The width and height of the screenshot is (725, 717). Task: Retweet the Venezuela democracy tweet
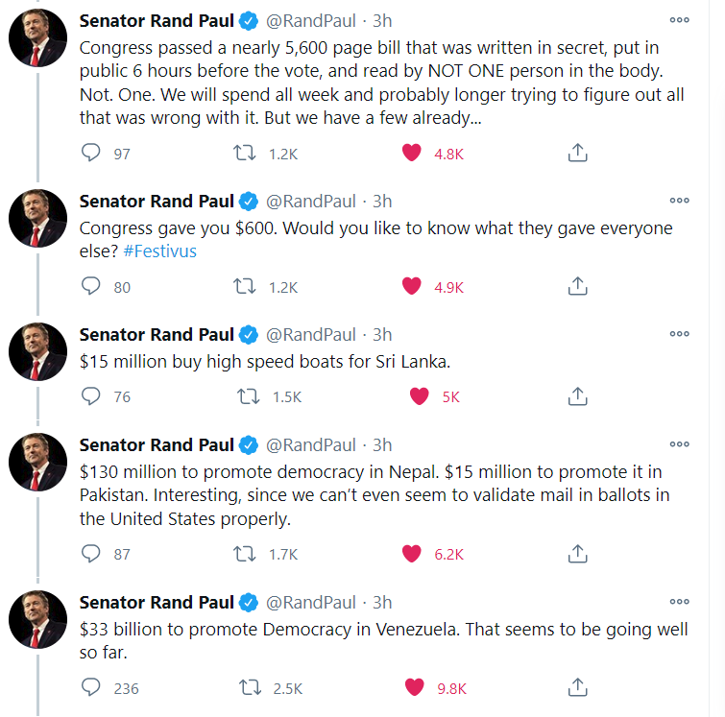click(250, 687)
